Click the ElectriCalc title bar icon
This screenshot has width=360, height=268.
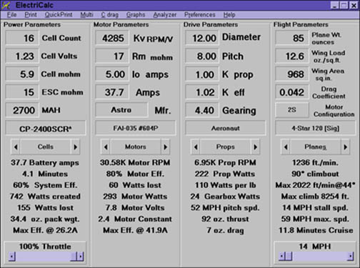pos(6,5)
